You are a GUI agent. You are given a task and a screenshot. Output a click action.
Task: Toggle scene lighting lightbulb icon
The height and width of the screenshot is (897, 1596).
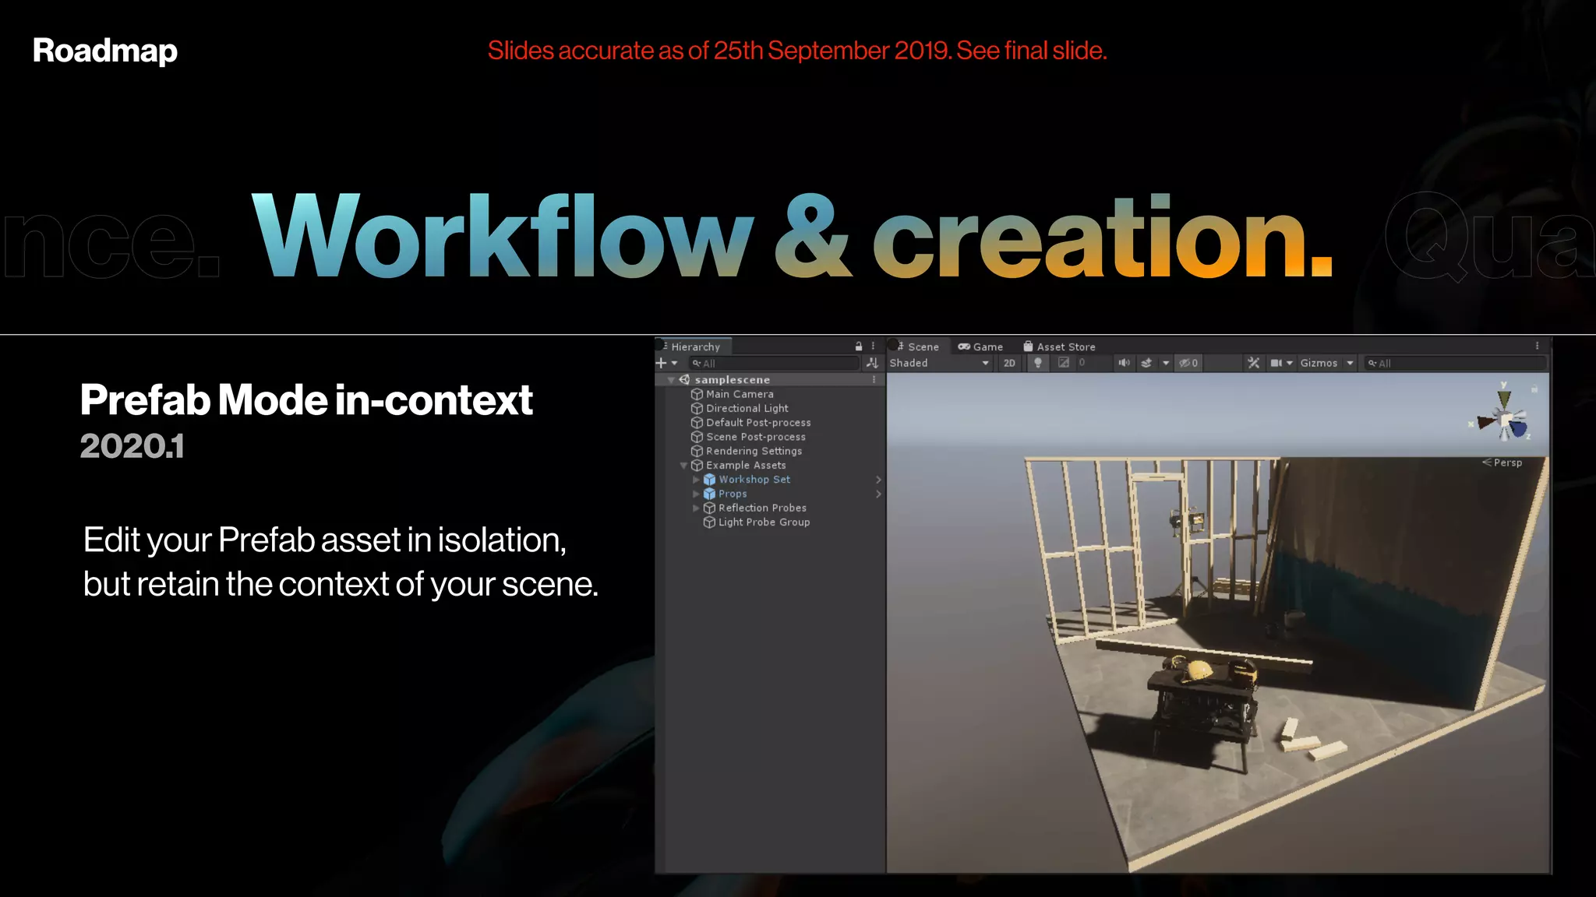1037,363
